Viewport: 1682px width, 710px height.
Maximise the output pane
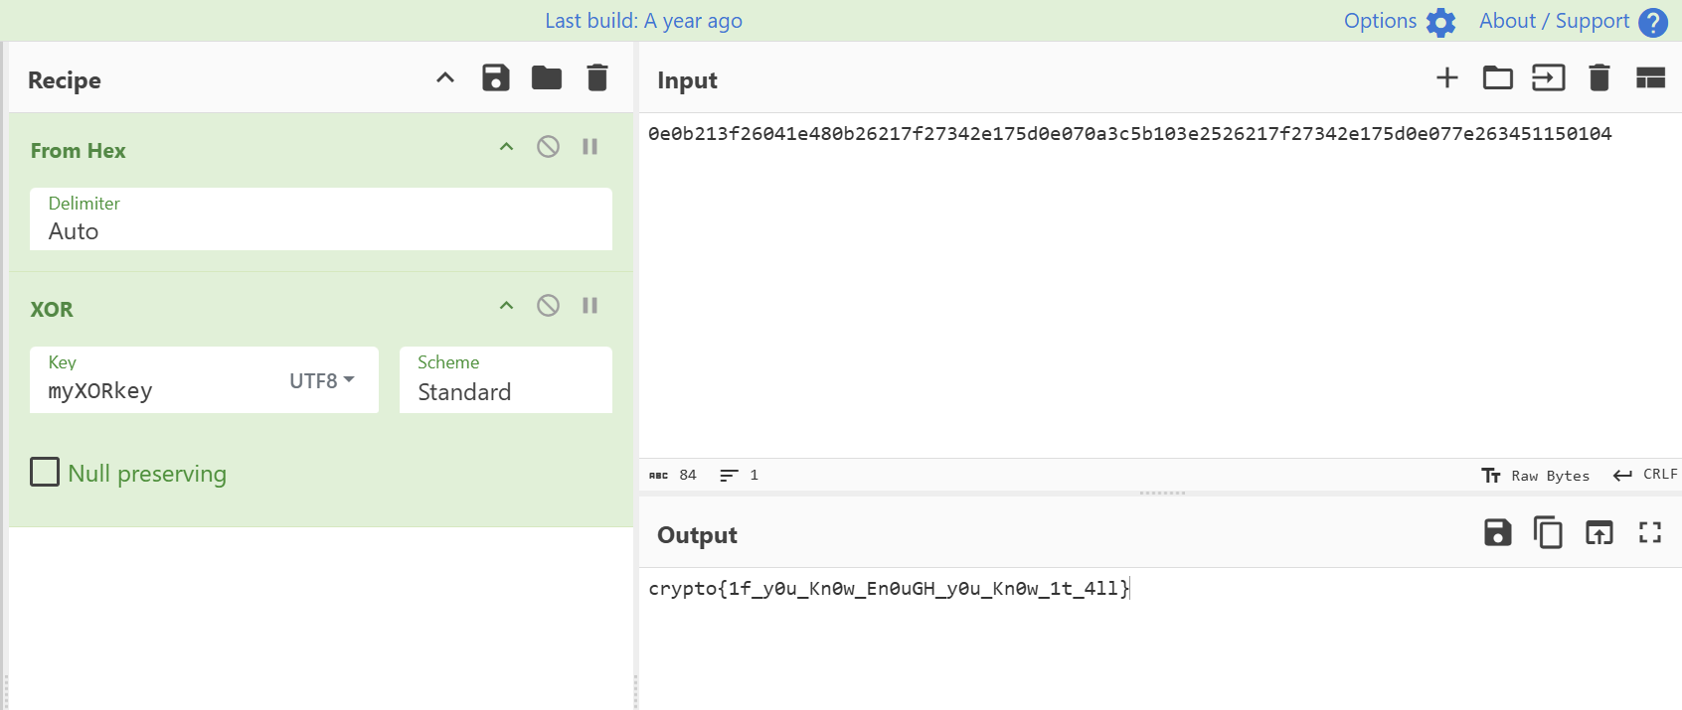(1650, 533)
